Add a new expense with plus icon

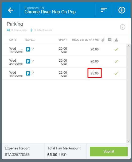tap(122, 10)
